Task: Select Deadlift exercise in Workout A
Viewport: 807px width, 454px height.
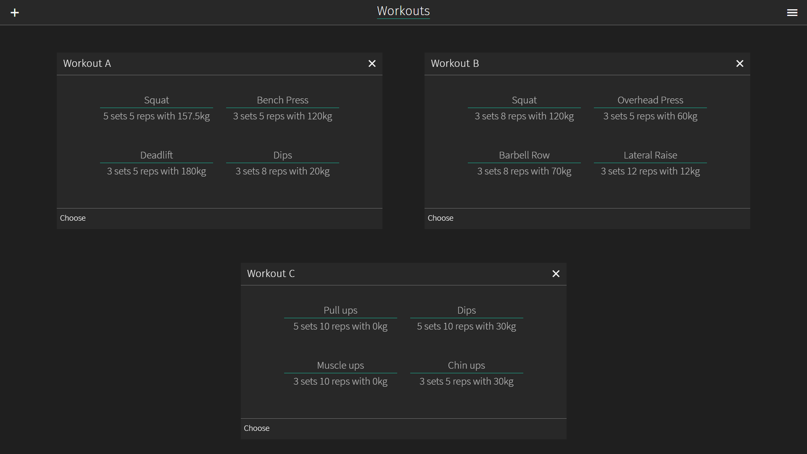Action: 156,155
